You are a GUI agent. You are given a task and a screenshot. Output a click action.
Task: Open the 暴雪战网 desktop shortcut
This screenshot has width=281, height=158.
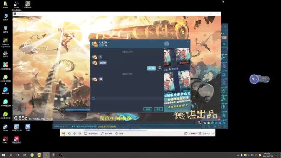(x=5, y=91)
